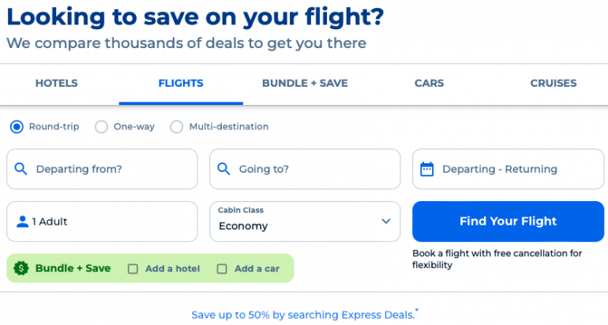Check the Add a hotel checkbox
Screen dimensions: 608x325
(x=133, y=269)
